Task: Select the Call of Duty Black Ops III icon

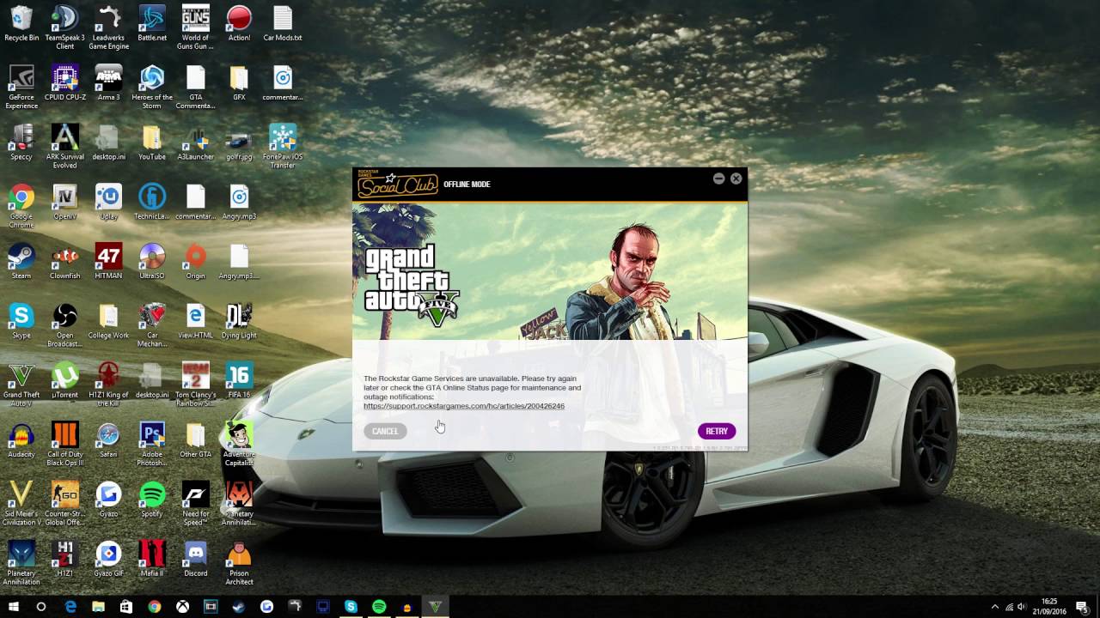Action: pos(65,444)
